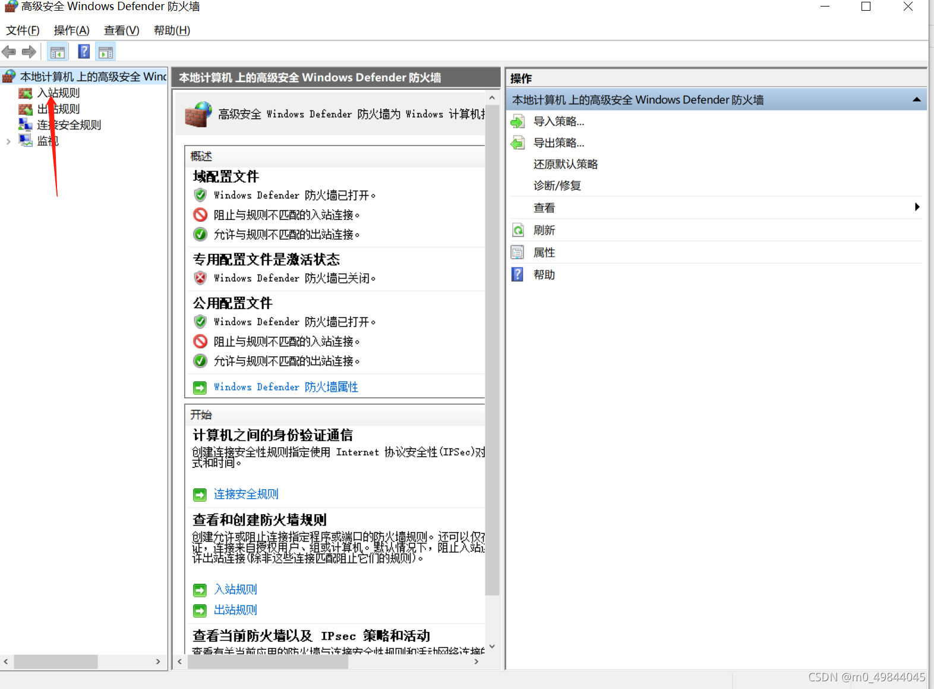
Task: Click the 导入策略 green arrow icon
Action: [x=518, y=122]
